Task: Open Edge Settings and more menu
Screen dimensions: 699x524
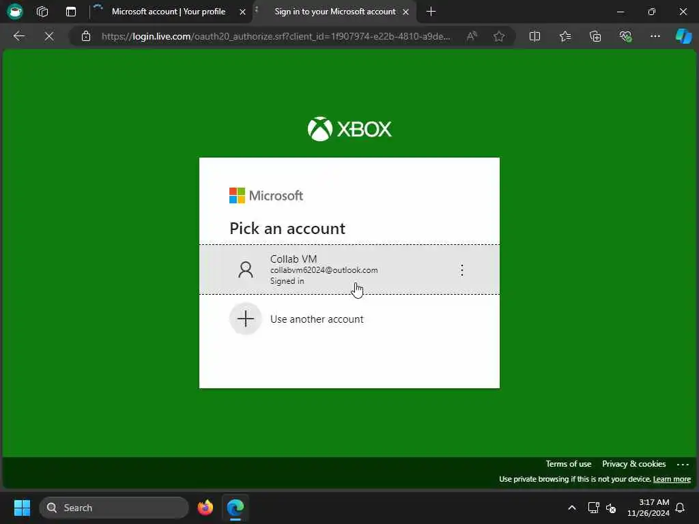Action: pyautogui.click(x=655, y=36)
